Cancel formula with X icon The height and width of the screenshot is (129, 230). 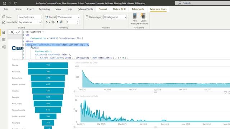(12, 32)
